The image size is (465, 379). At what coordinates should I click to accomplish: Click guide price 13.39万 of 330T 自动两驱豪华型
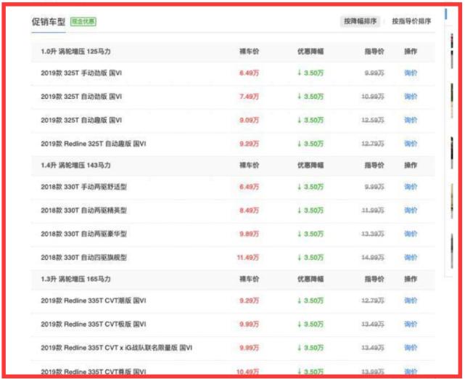pyautogui.click(x=373, y=234)
